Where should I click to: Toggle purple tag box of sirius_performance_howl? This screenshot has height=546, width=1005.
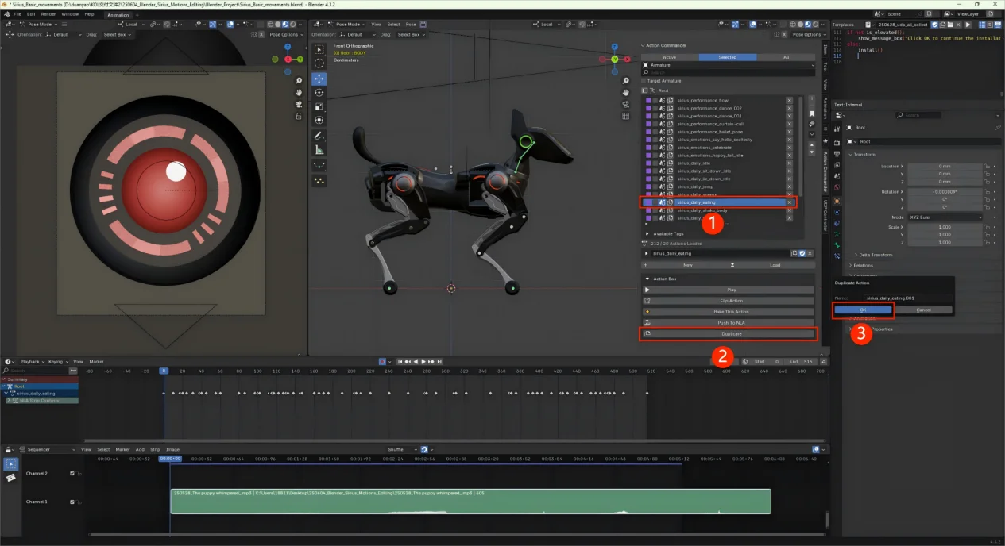[648, 101]
